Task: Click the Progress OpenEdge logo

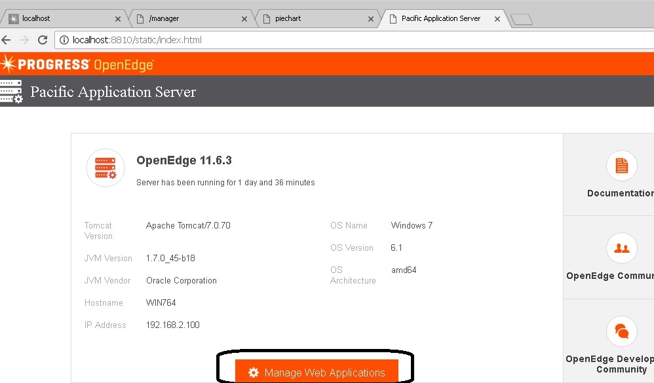Action: [77, 64]
